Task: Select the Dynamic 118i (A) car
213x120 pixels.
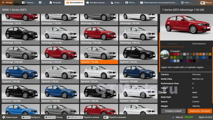Action: click(60, 74)
